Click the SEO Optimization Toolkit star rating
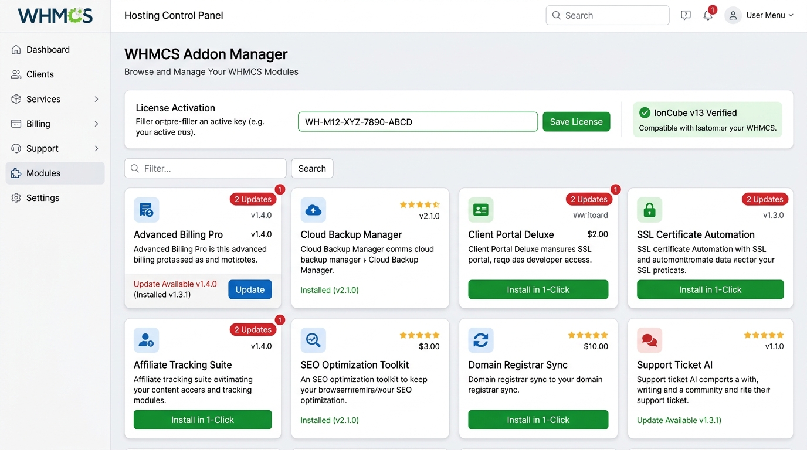 click(419, 335)
